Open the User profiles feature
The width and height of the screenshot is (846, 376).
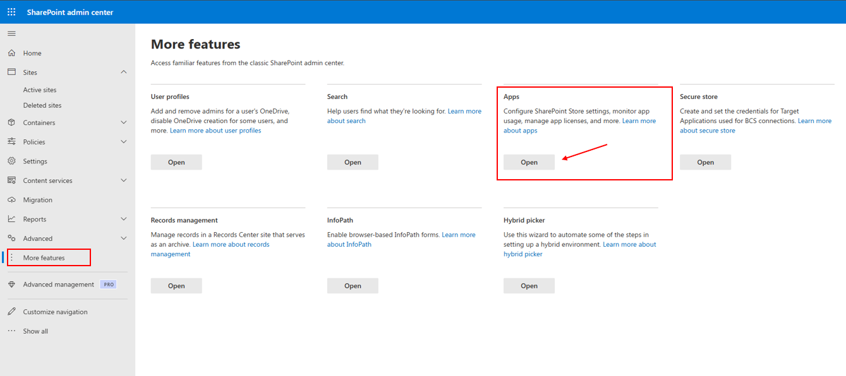pos(176,162)
